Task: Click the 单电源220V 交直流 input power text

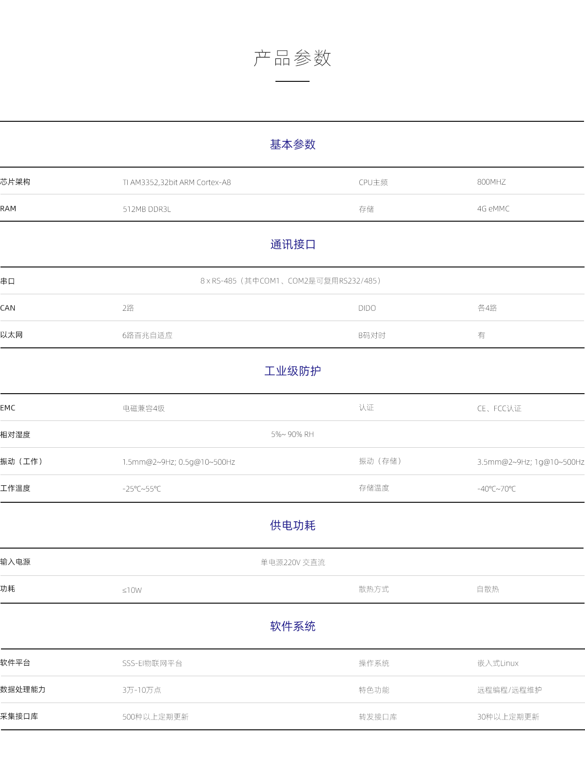Action: [292, 563]
